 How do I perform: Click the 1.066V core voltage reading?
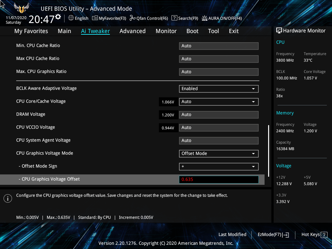(168, 102)
